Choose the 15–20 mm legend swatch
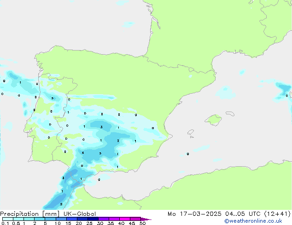The width and height of the screenshot is (292, 225). [71, 219]
